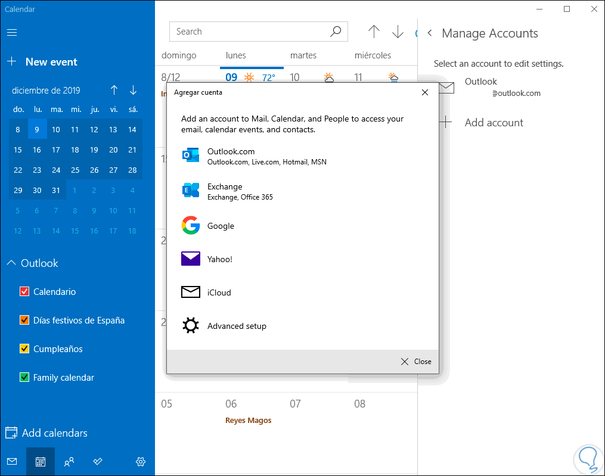The height and width of the screenshot is (476, 605).
Task: Select the Calendar app icon in bottom bar
Action: 41,461
